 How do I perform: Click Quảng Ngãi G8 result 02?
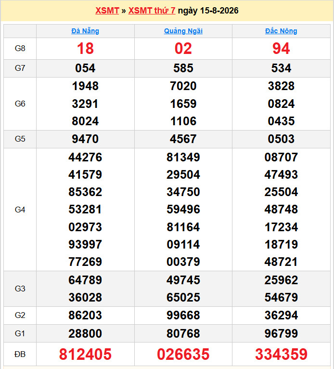click(x=183, y=49)
